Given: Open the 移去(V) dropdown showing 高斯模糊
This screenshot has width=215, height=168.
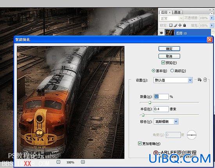Looking at the screenshot, I should pos(166,122).
